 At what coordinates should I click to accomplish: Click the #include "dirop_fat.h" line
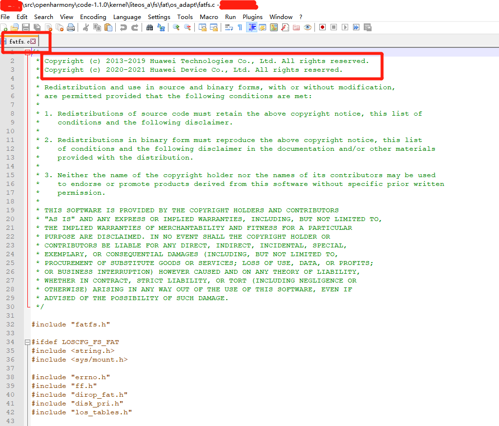pos(80,395)
